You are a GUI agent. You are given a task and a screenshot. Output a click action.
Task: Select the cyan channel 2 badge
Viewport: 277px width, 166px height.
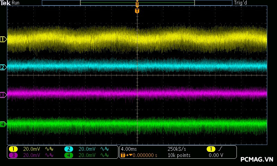[x=69, y=149]
